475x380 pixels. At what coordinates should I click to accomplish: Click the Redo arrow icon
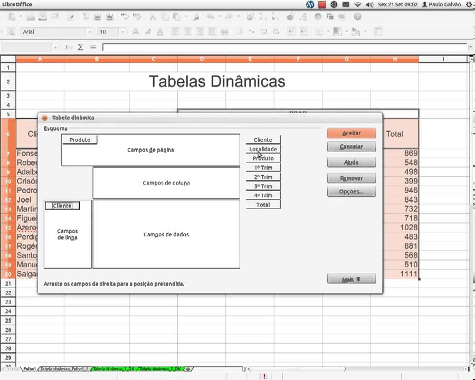click(x=229, y=17)
